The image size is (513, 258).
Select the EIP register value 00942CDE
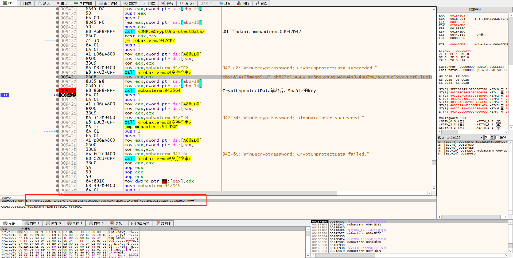click(457, 45)
